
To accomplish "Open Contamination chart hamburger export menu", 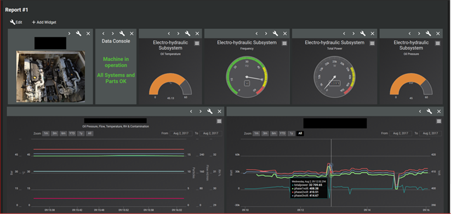I will (x=219, y=121).
